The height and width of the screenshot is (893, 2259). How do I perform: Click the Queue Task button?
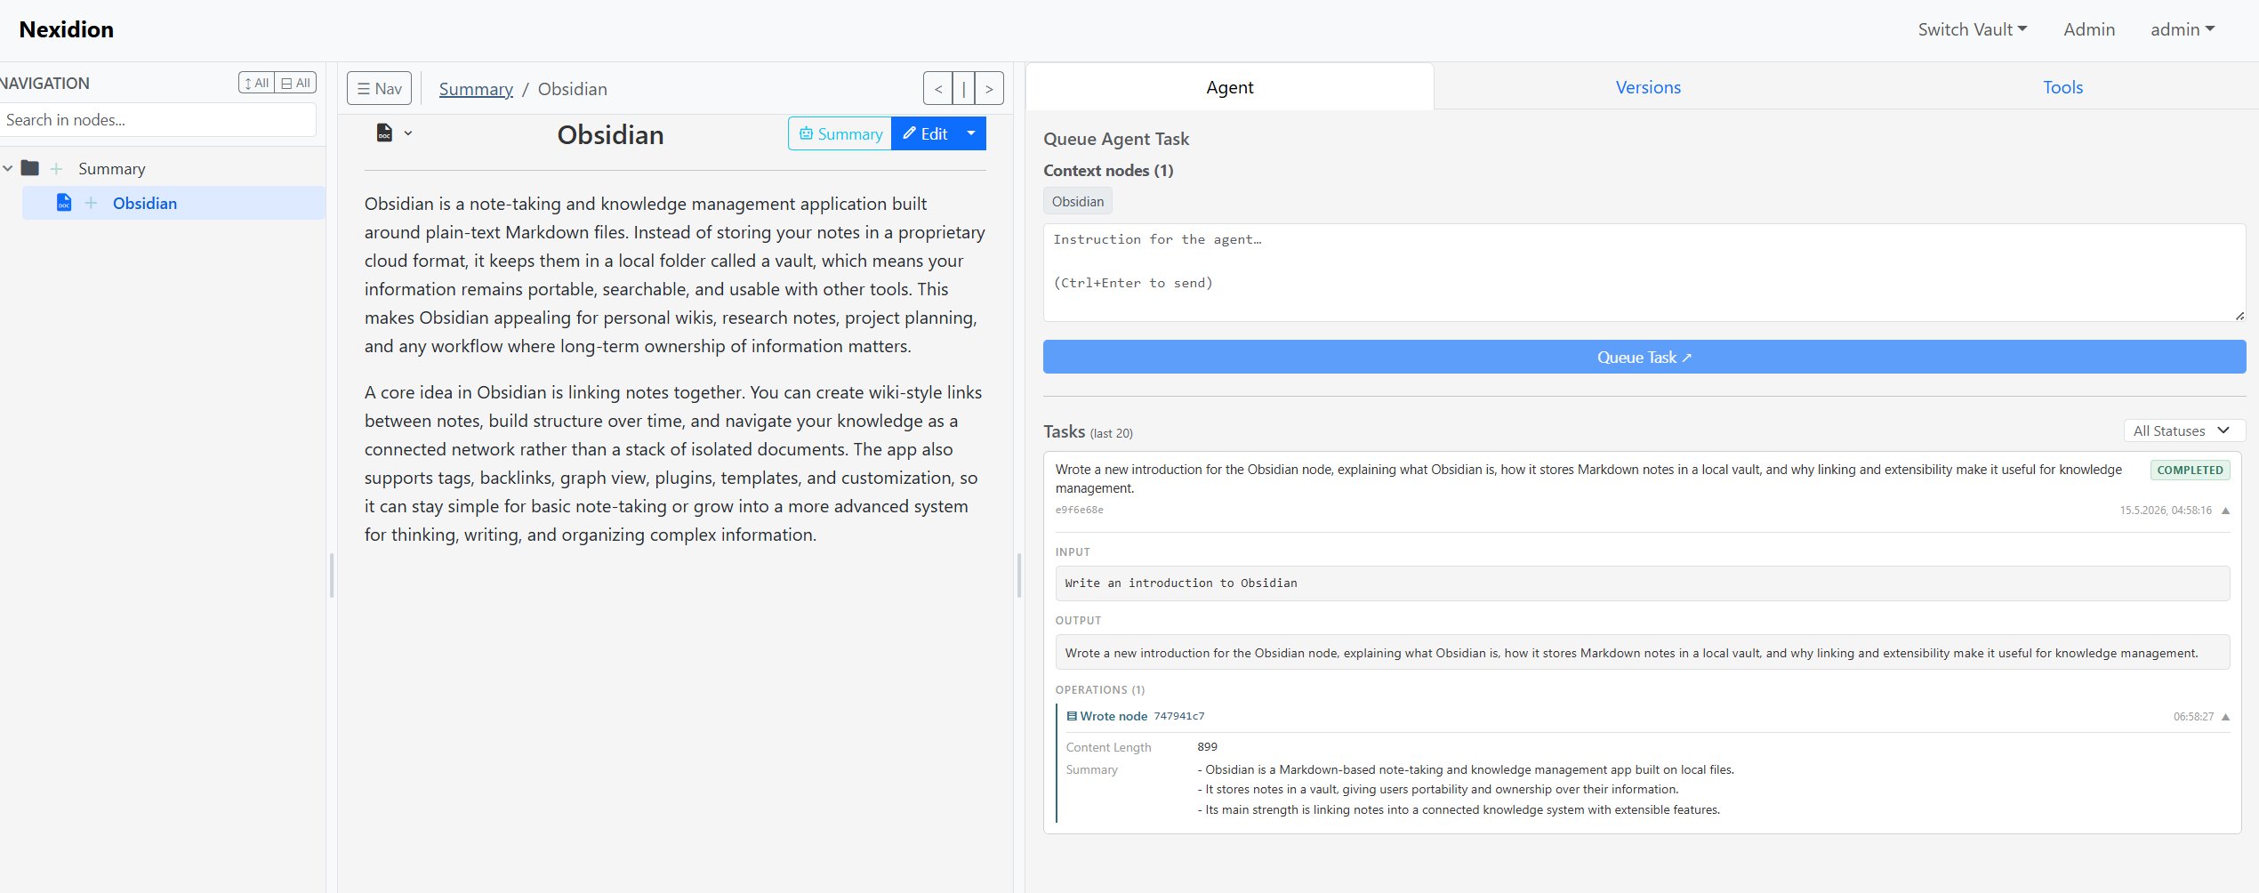coord(1644,357)
